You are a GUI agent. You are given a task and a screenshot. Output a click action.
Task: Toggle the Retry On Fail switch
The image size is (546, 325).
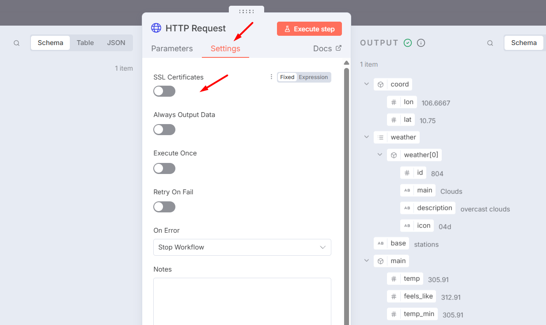pos(164,207)
